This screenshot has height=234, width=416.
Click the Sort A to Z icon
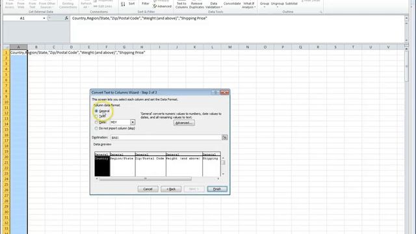123,4
